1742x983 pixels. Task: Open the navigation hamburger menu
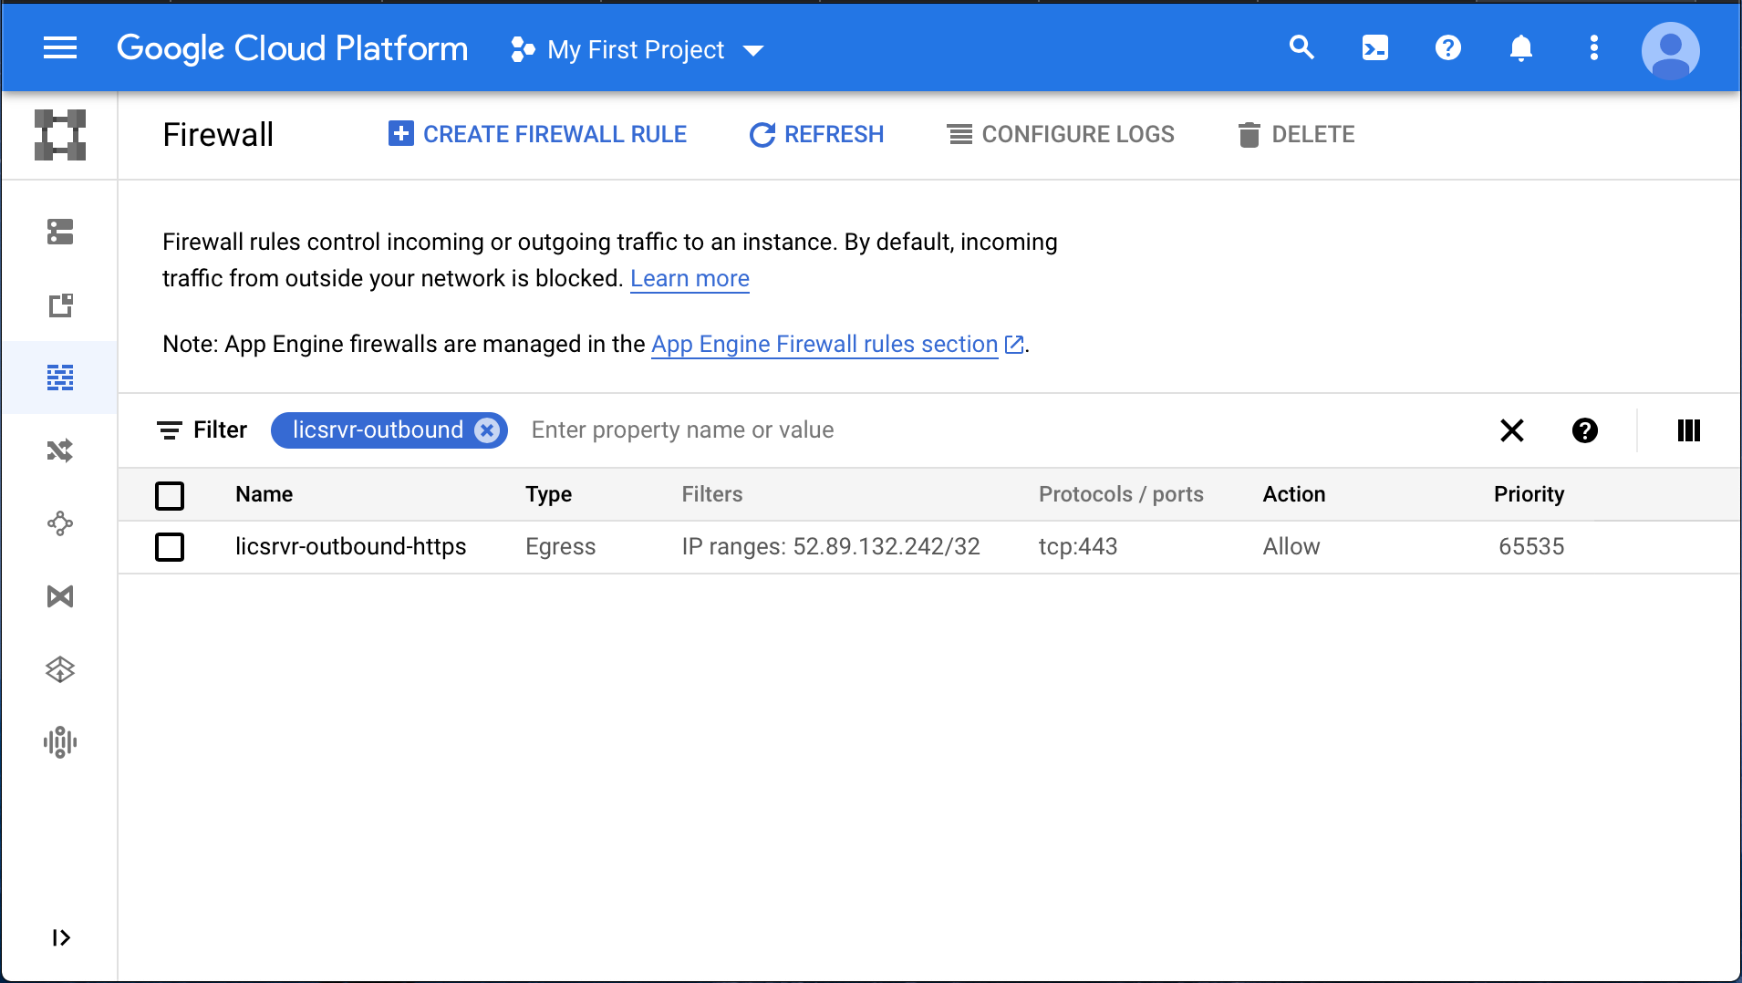[60, 48]
